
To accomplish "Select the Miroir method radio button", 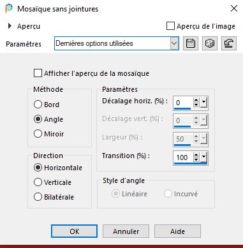I will 38,134.
